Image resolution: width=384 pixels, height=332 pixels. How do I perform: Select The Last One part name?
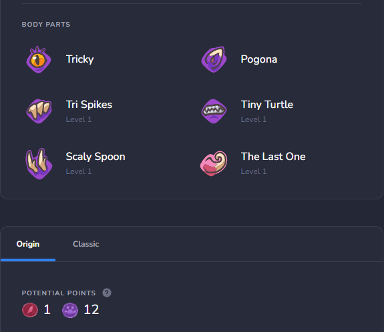[x=273, y=157]
